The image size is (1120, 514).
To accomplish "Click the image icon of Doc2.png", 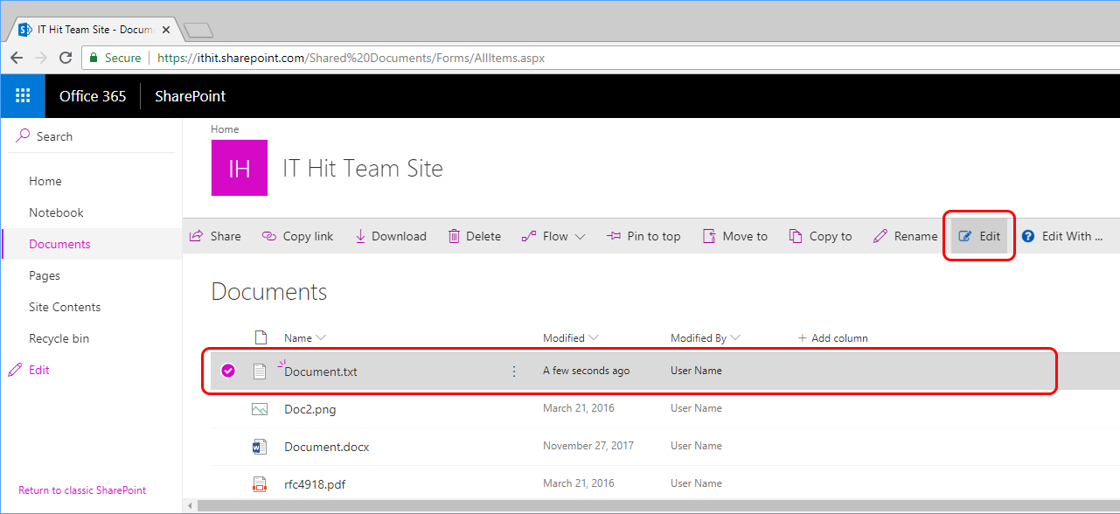I will click(260, 409).
